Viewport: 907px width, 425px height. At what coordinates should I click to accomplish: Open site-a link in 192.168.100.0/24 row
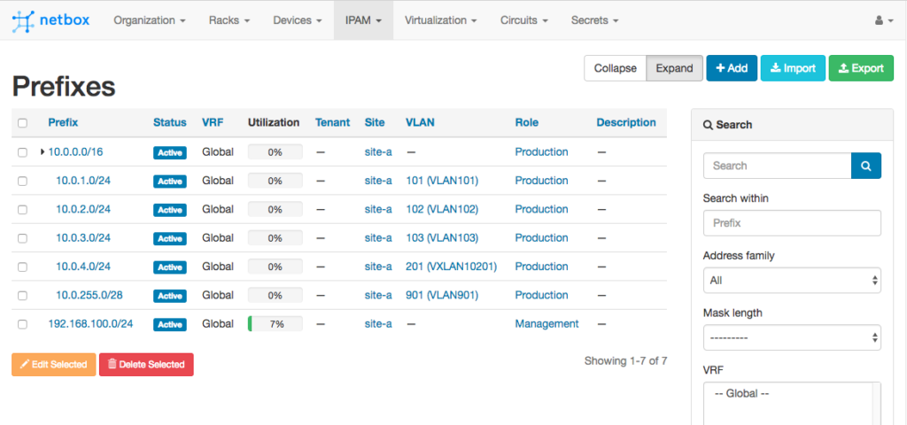(x=378, y=324)
